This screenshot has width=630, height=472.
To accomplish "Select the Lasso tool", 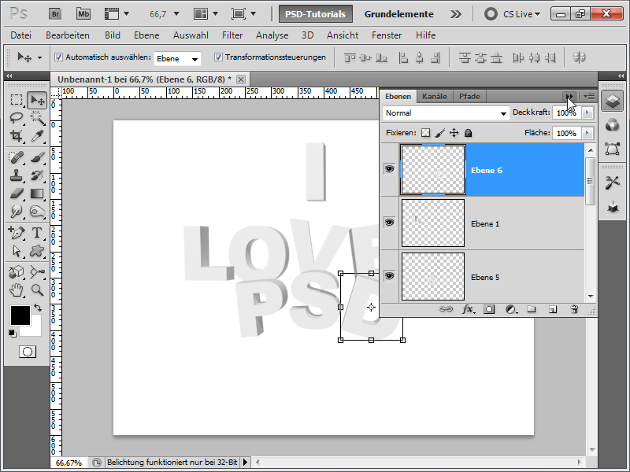I will tap(17, 118).
